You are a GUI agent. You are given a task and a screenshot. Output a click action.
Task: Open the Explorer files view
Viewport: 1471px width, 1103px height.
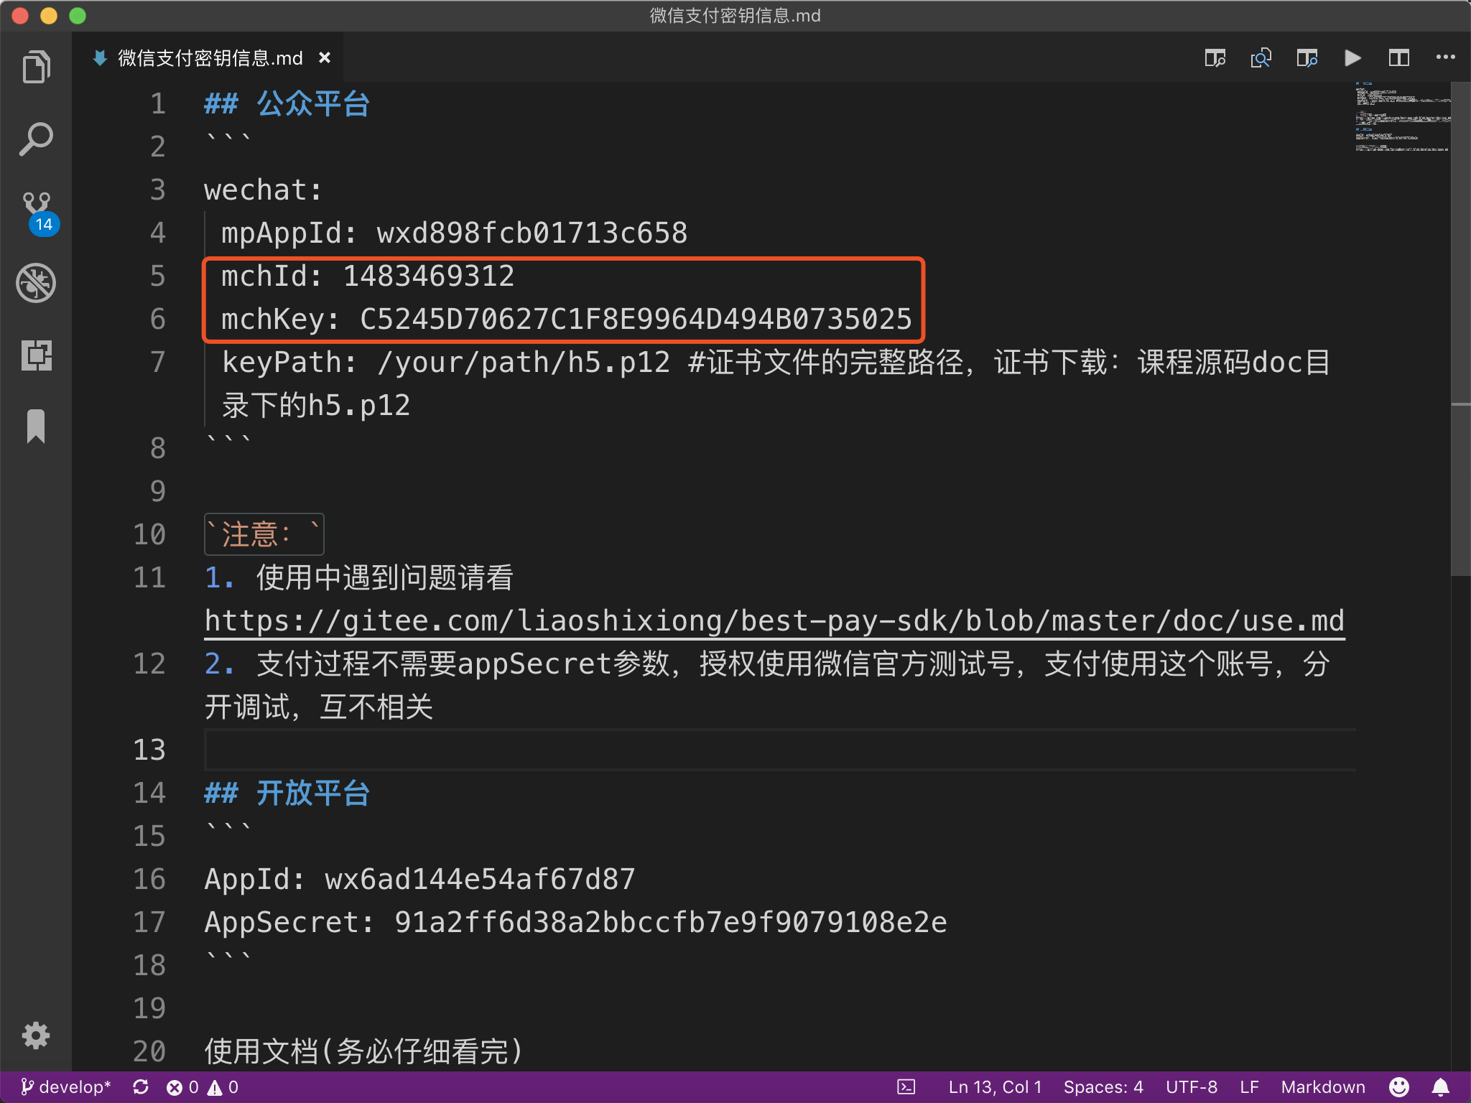(x=36, y=68)
